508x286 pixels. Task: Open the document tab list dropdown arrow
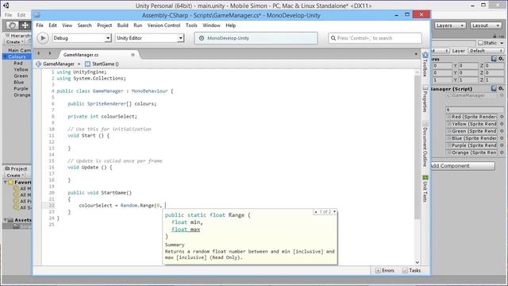tap(416, 54)
